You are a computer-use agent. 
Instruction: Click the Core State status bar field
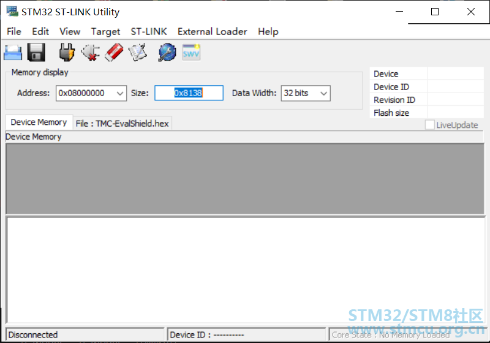click(x=408, y=334)
